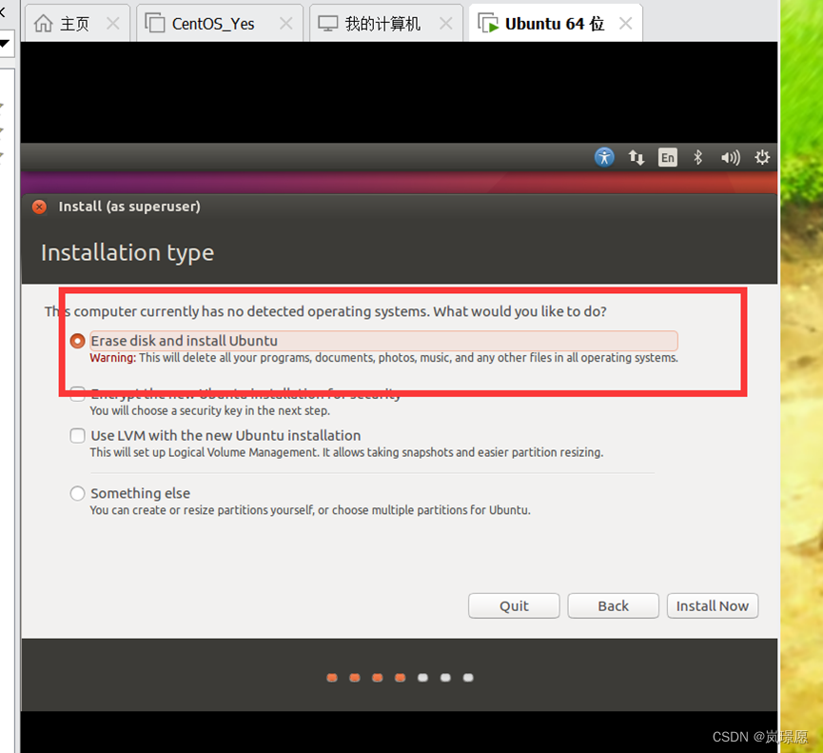Click the Back button

pyautogui.click(x=613, y=605)
